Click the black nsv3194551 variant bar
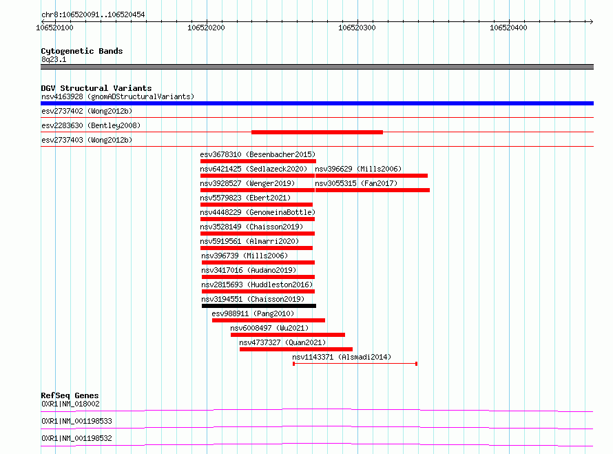 click(259, 306)
